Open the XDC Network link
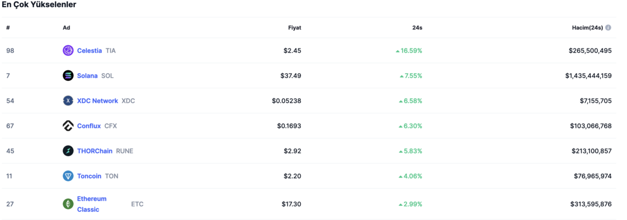The width and height of the screenshot is (627, 220). pos(97,101)
